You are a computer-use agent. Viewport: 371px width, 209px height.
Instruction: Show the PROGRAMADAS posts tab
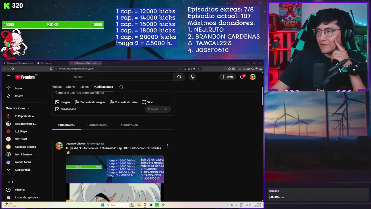pyautogui.click(x=98, y=125)
